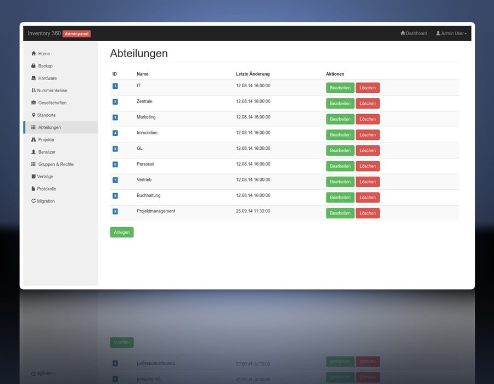Screen dimensions: 494x384
Task: Click the blue ID badge 6
Action: click(115, 165)
